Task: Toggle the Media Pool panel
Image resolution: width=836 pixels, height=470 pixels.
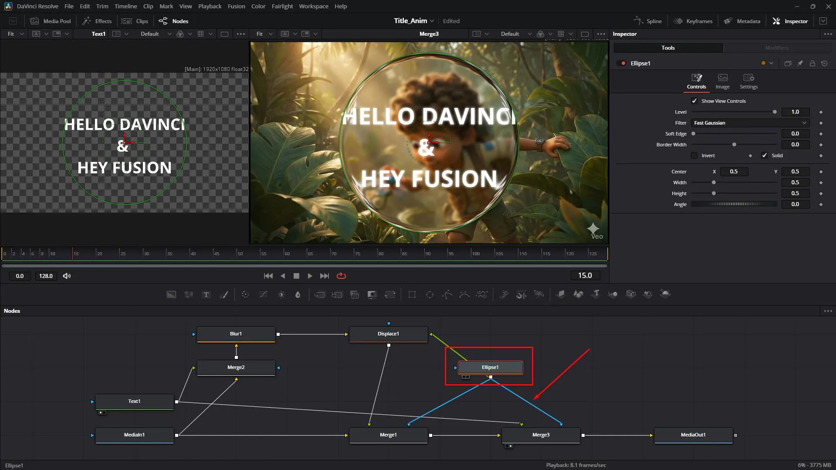Action: [x=51, y=21]
